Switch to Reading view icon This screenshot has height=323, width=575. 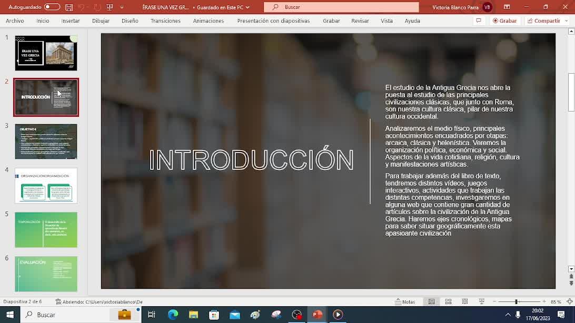click(464, 302)
